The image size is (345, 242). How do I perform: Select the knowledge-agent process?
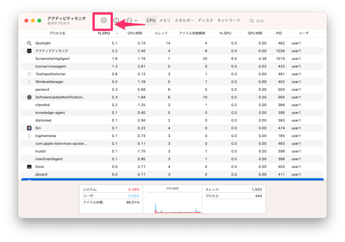[172, 113]
